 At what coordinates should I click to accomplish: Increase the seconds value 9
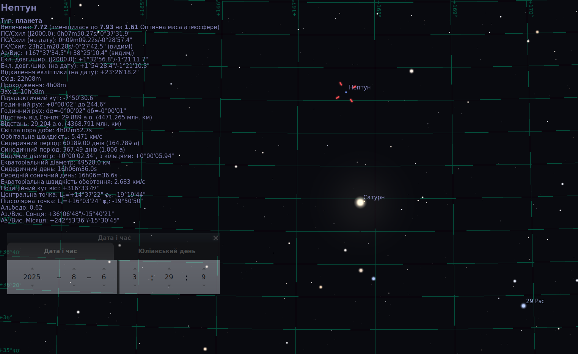point(204,268)
